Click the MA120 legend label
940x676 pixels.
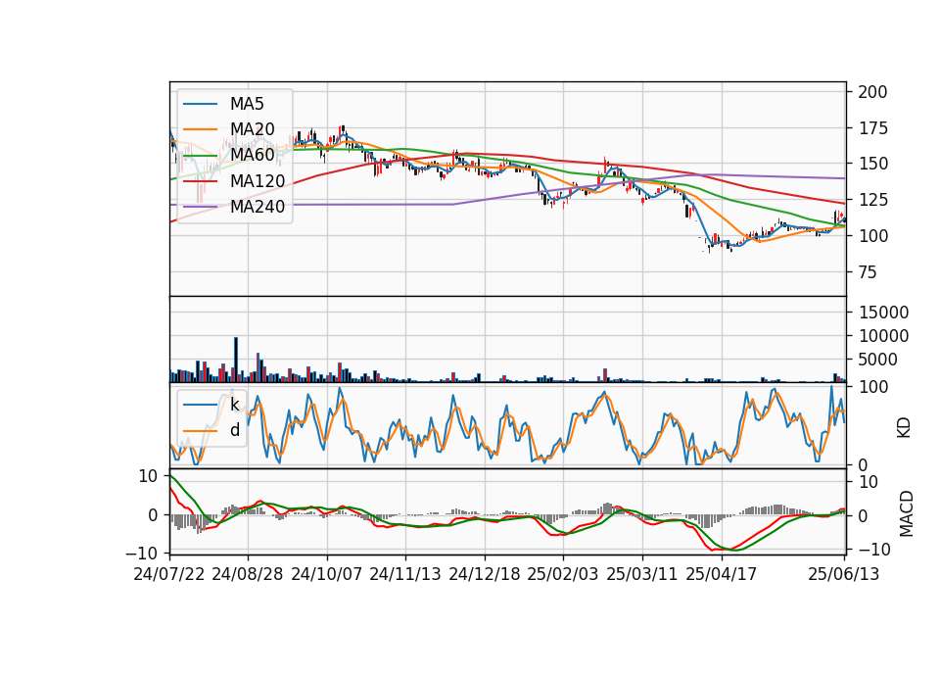pyautogui.click(x=258, y=180)
